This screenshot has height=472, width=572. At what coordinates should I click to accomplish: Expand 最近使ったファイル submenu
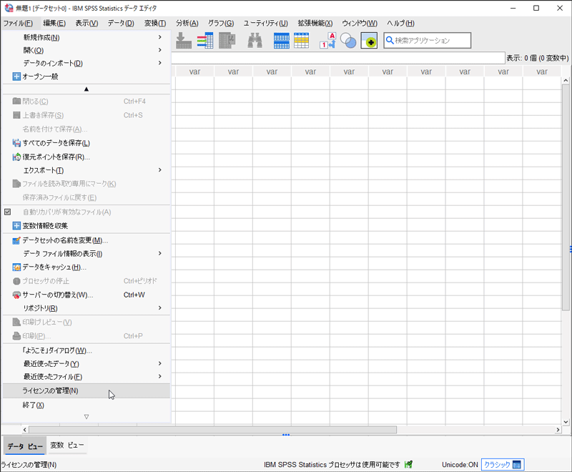pyautogui.click(x=159, y=377)
